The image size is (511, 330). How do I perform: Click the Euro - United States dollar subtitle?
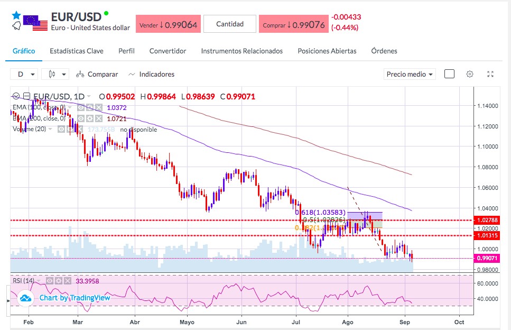point(90,27)
